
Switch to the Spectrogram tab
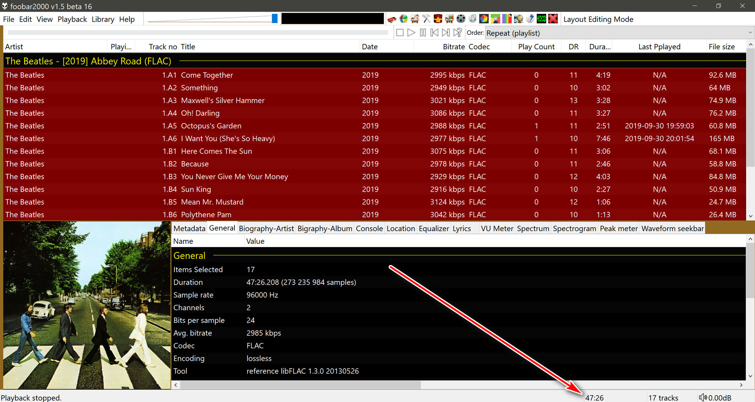tap(574, 228)
